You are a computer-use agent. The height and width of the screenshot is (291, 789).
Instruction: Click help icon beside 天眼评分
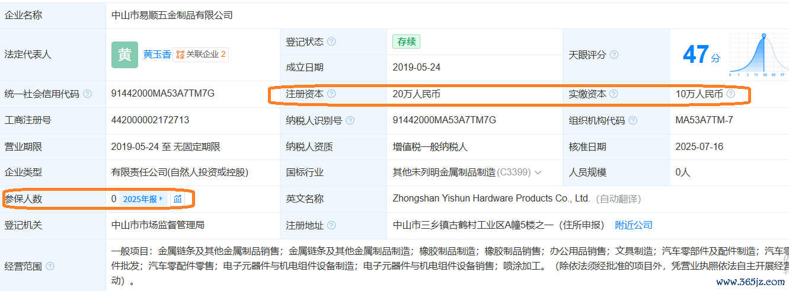tap(614, 55)
